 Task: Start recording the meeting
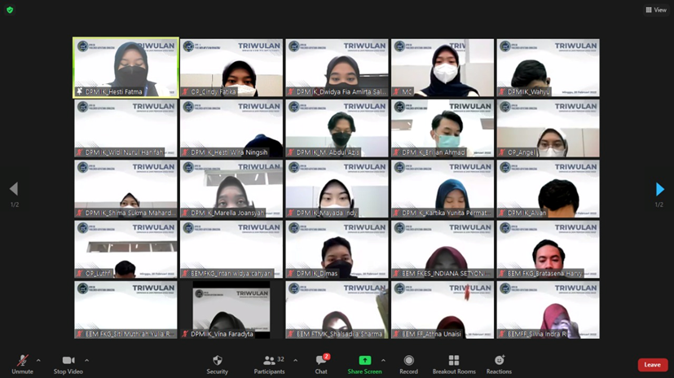(x=408, y=363)
